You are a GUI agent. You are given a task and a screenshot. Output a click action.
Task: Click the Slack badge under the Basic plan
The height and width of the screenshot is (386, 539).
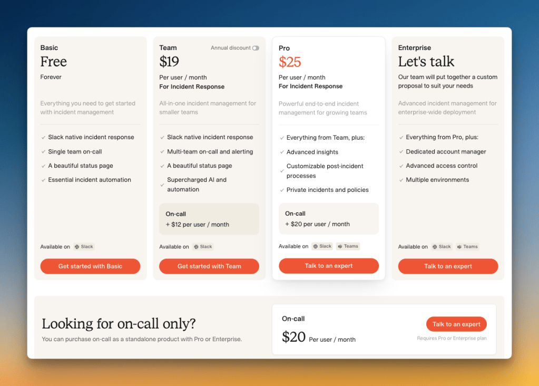point(84,246)
